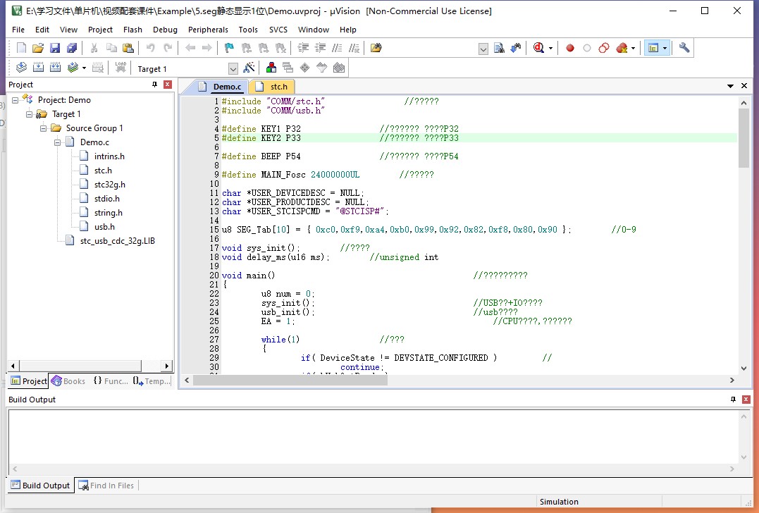Insert a bookmark with the blue flag icon
Image resolution: width=759 pixels, height=513 pixels.
pyautogui.click(x=230, y=48)
